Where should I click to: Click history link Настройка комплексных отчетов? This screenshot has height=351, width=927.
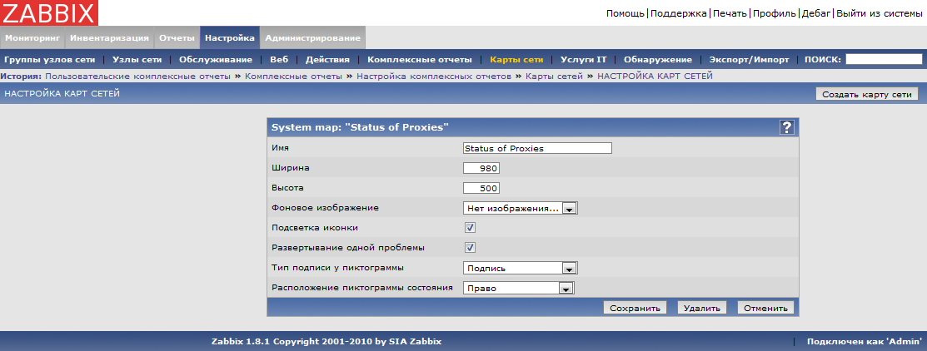[433, 77]
